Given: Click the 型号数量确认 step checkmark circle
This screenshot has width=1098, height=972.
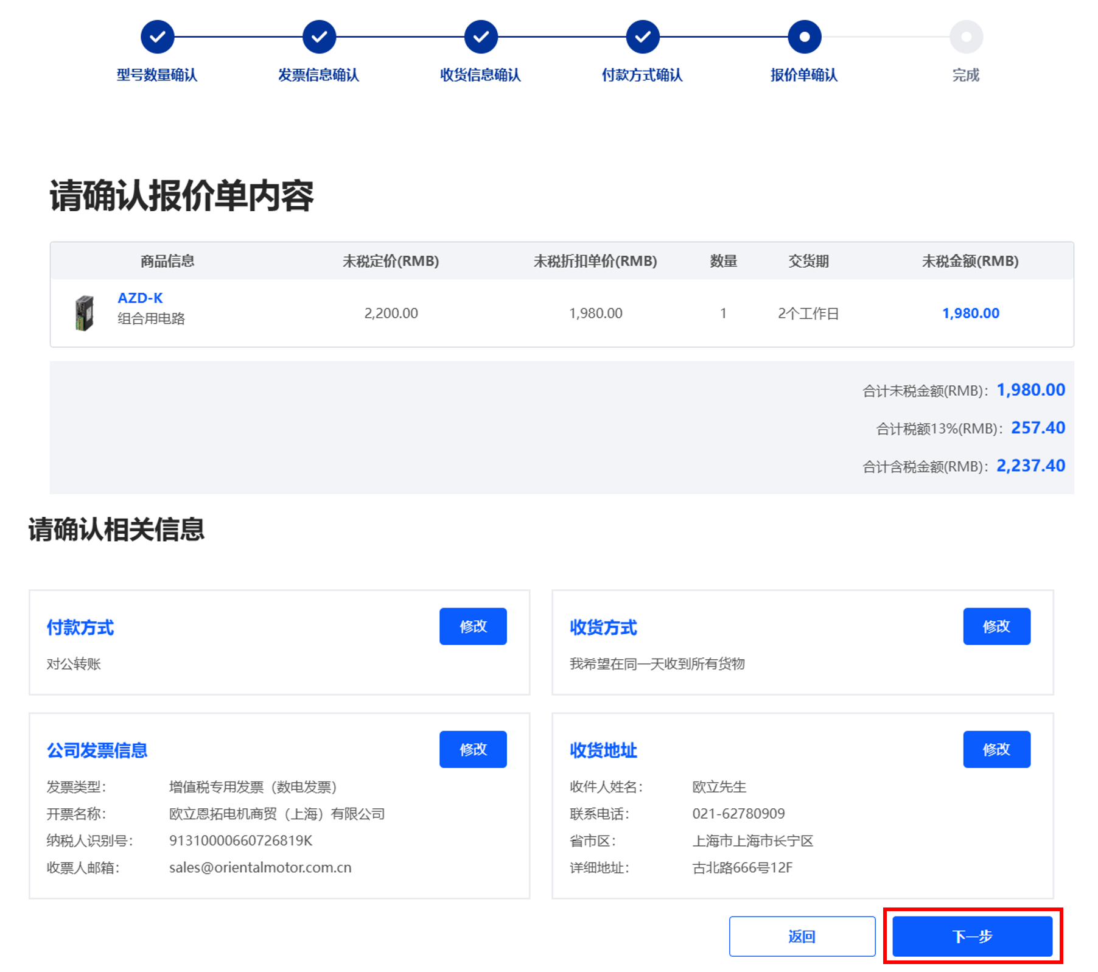Looking at the screenshot, I should click(158, 37).
